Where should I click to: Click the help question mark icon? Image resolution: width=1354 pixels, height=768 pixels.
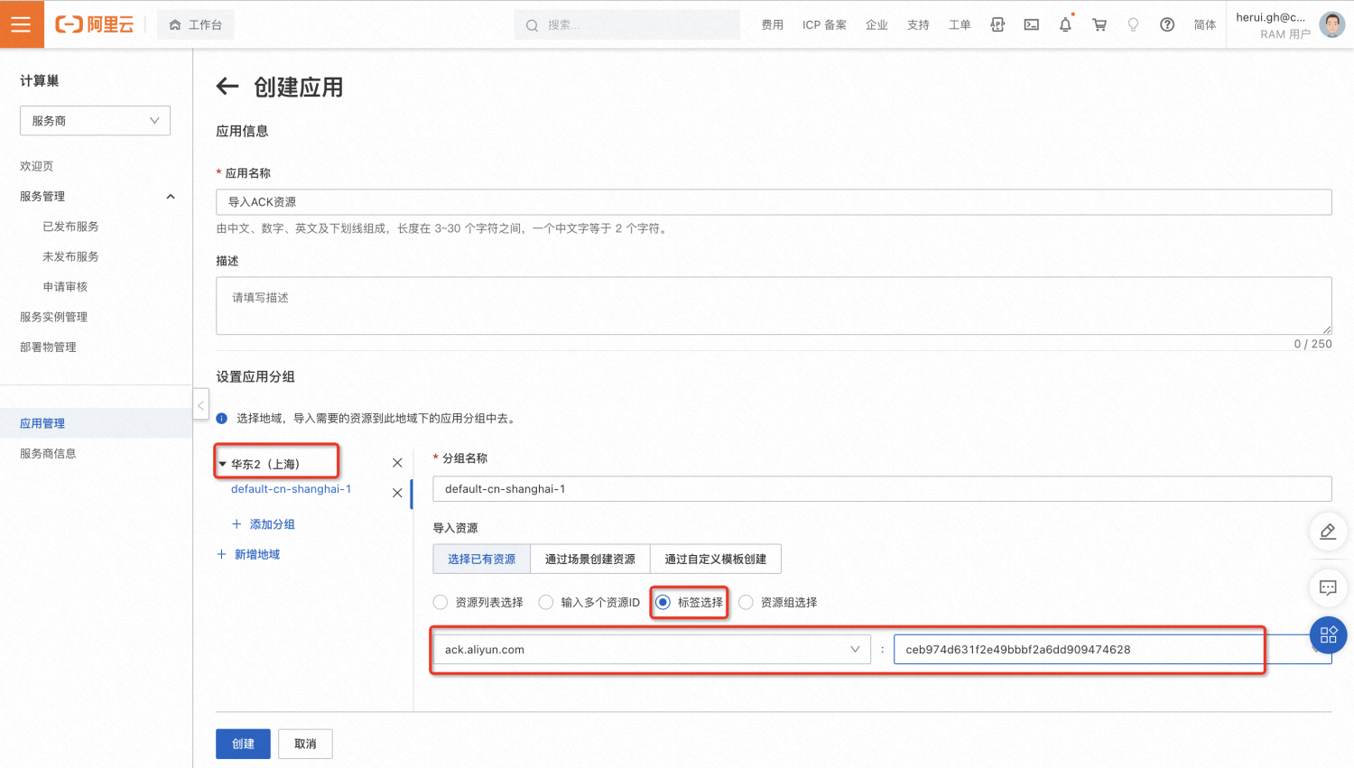(x=1167, y=24)
